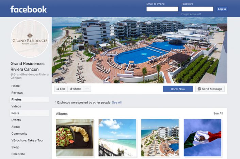
Task: Send Message via Messenger icon button
Action: 210,89
